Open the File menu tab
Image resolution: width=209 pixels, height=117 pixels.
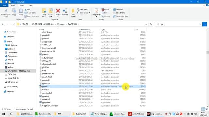4,5
